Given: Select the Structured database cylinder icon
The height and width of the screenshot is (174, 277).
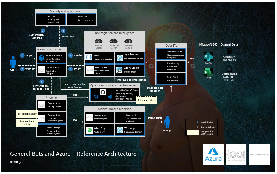Looking at the screenshot, I should click(x=229, y=51).
